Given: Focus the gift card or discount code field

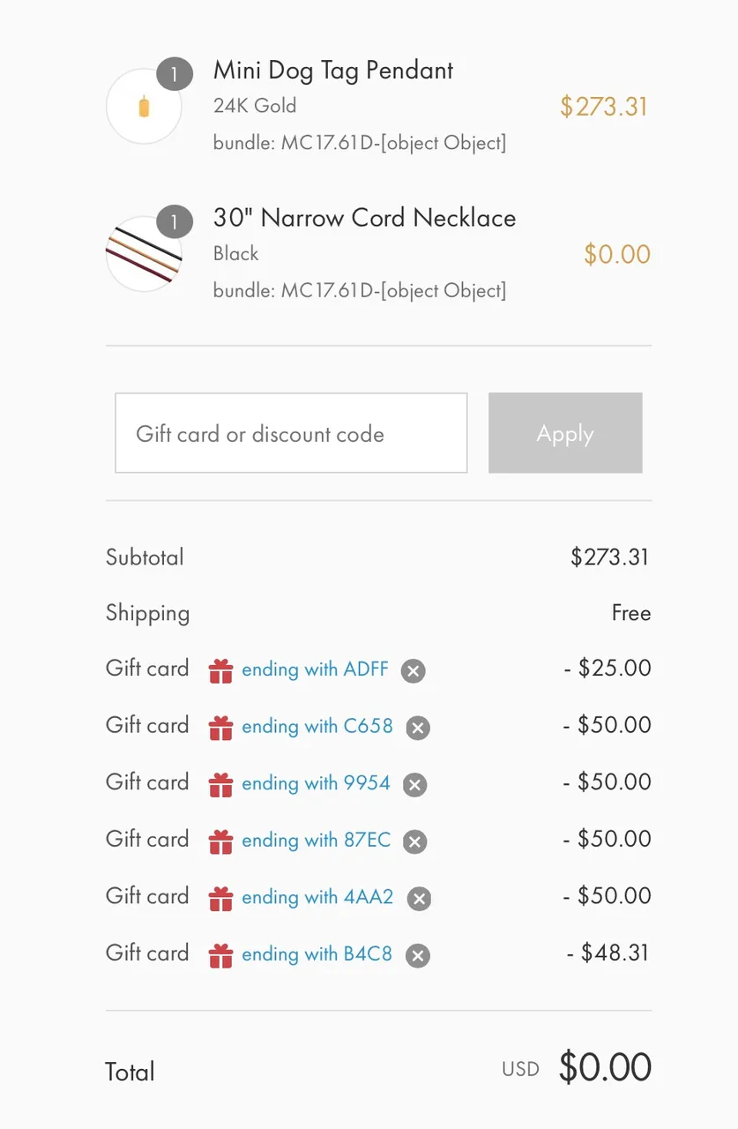Looking at the screenshot, I should coord(291,433).
